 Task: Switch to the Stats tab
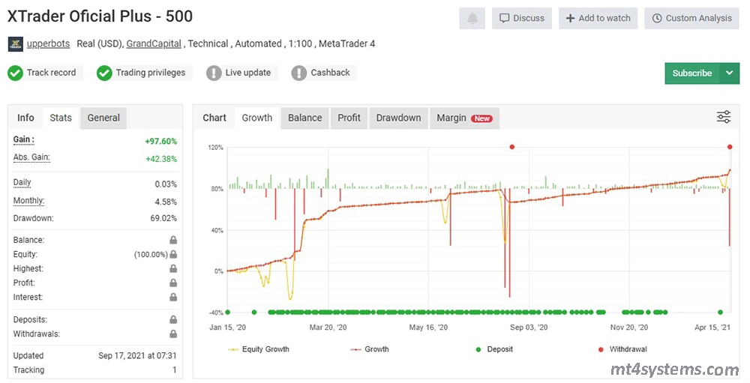[61, 118]
